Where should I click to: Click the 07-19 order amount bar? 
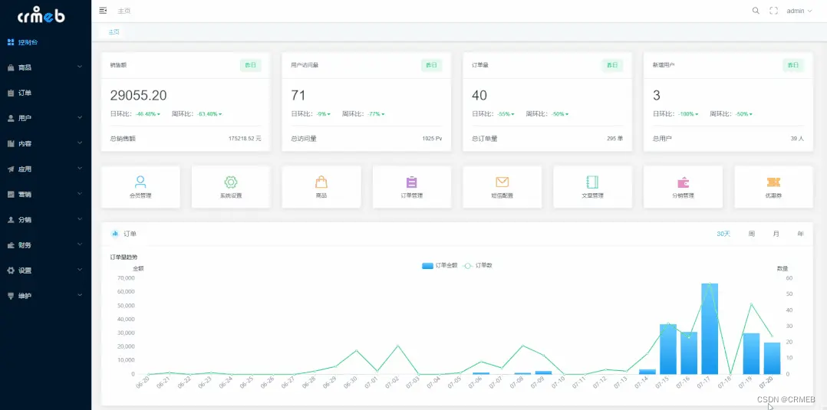751,353
